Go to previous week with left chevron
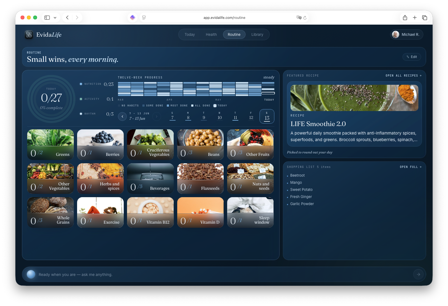Viewport: 448px width, 306px height. coord(122,116)
